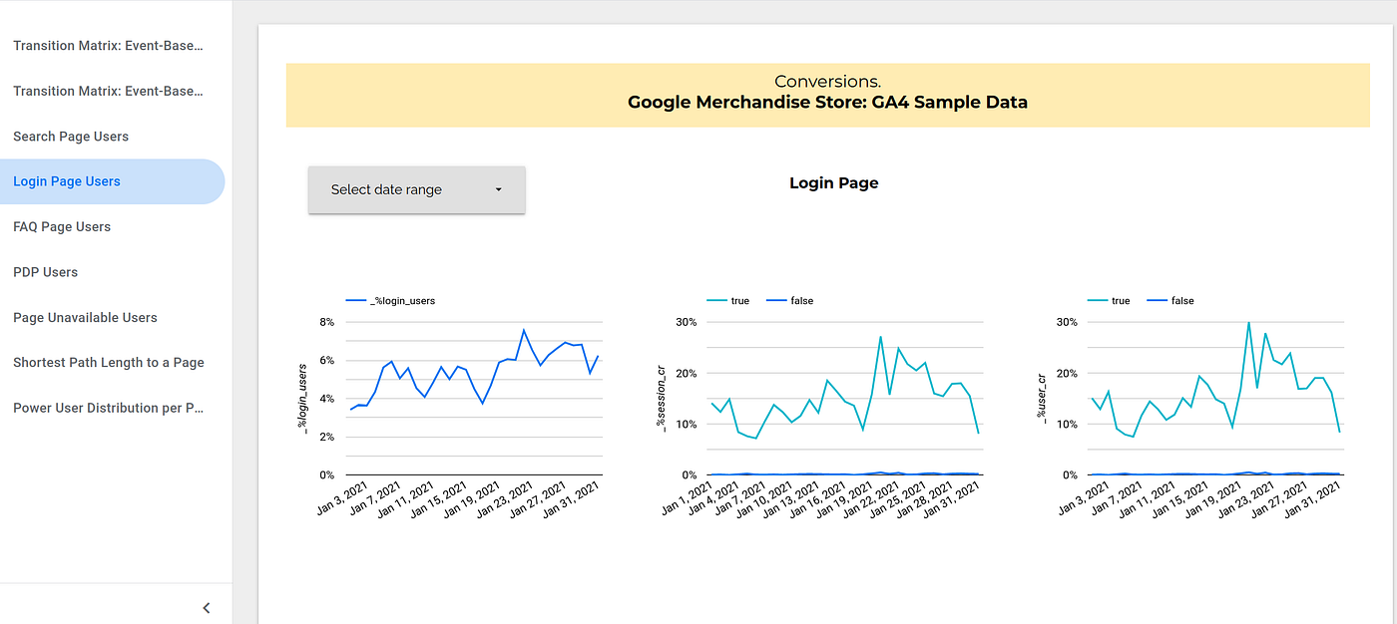Image resolution: width=1397 pixels, height=624 pixels.
Task: Open Power User Distribution page
Action: [x=109, y=409]
